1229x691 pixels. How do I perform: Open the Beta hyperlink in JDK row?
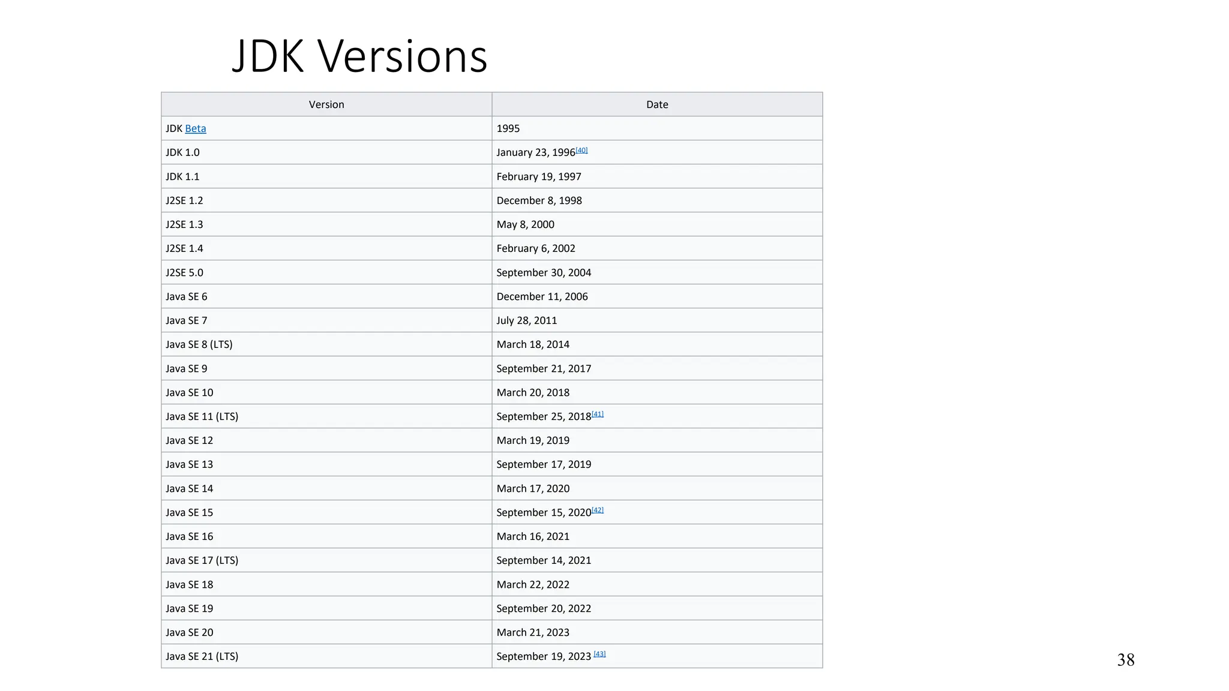pyautogui.click(x=196, y=128)
